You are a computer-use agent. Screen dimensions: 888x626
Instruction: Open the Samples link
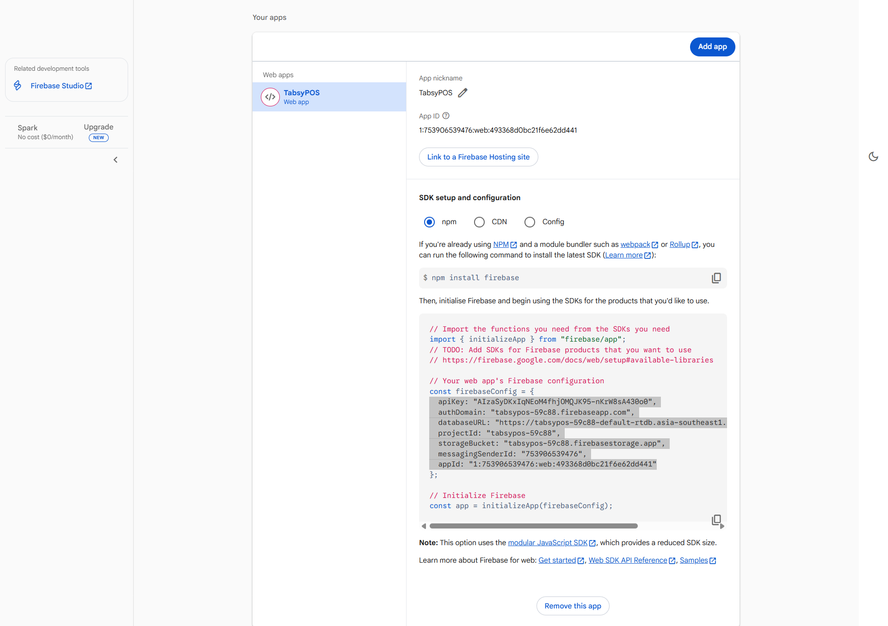pyautogui.click(x=698, y=560)
